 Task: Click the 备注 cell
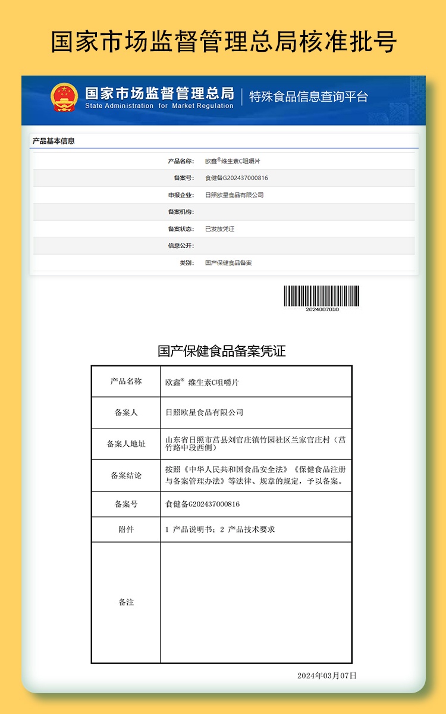(x=126, y=602)
